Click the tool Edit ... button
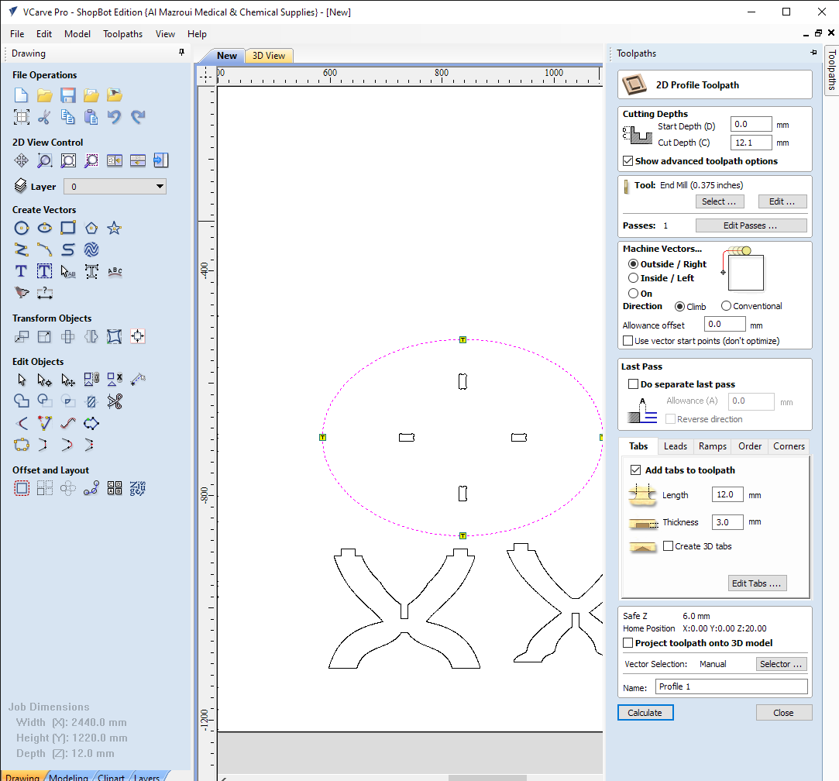Image resolution: width=839 pixels, height=781 pixels. 782,201
